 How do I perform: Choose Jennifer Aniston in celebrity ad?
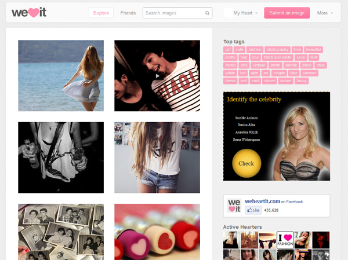pyautogui.click(x=246, y=118)
